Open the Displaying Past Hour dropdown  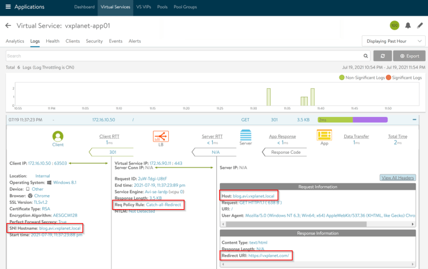click(x=393, y=41)
